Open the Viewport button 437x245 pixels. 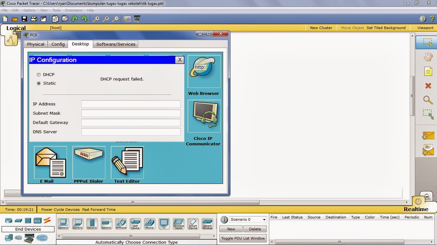pos(425,28)
